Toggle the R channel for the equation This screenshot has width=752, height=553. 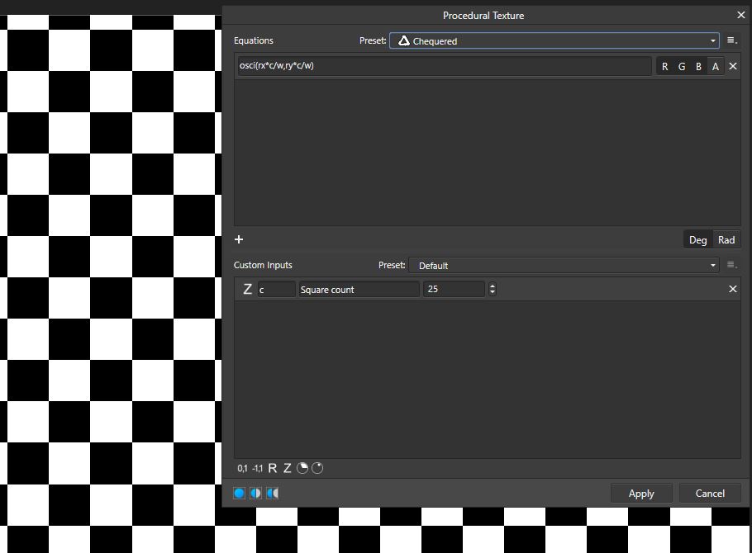[x=665, y=67]
